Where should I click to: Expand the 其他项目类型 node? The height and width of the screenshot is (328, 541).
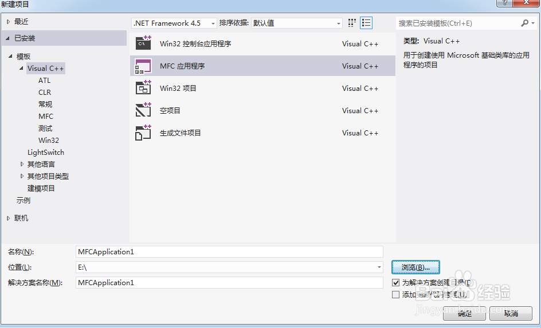coord(22,176)
